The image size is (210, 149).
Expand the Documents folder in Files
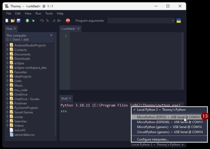click(8, 54)
